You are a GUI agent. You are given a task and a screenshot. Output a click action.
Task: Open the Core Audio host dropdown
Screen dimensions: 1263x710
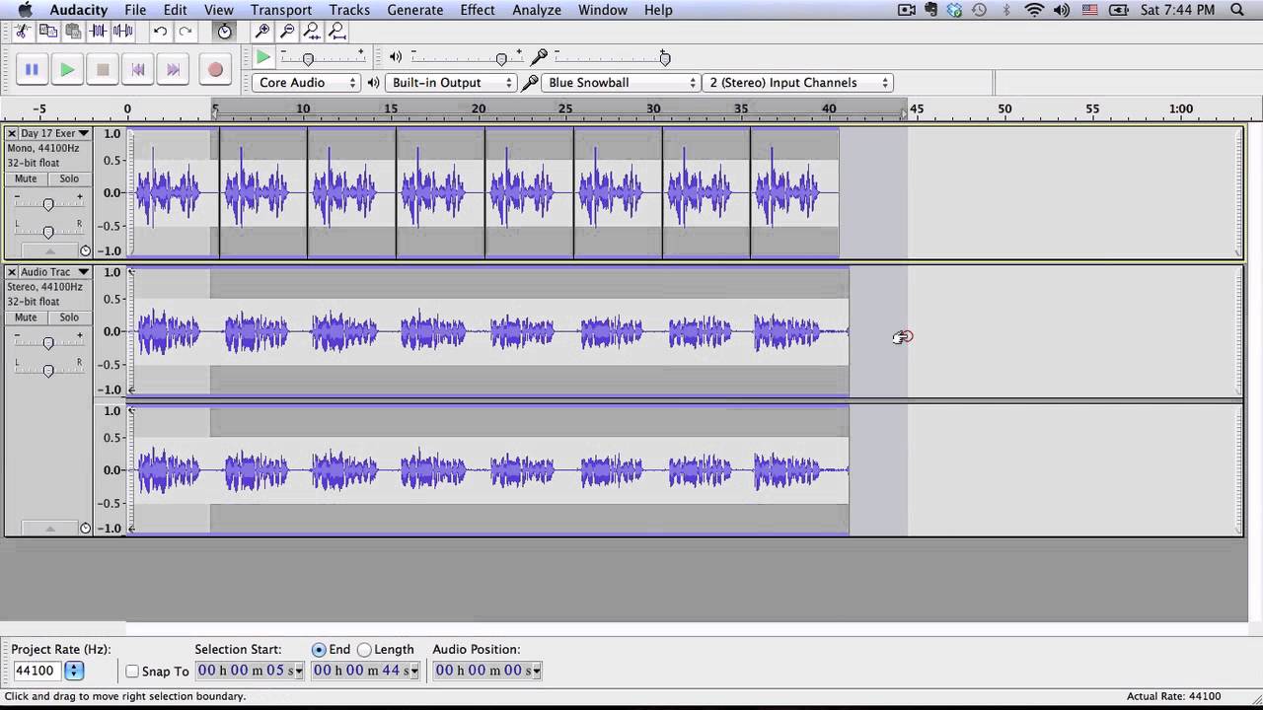tap(306, 83)
